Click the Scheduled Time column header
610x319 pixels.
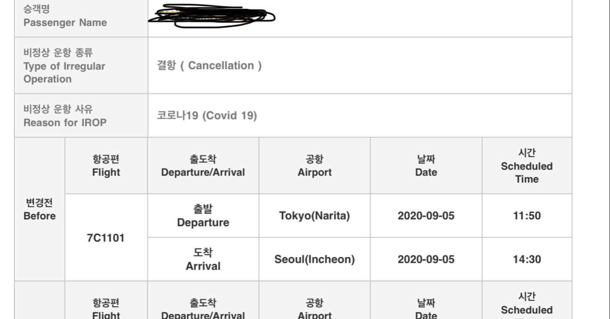click(x=527, y=166)
